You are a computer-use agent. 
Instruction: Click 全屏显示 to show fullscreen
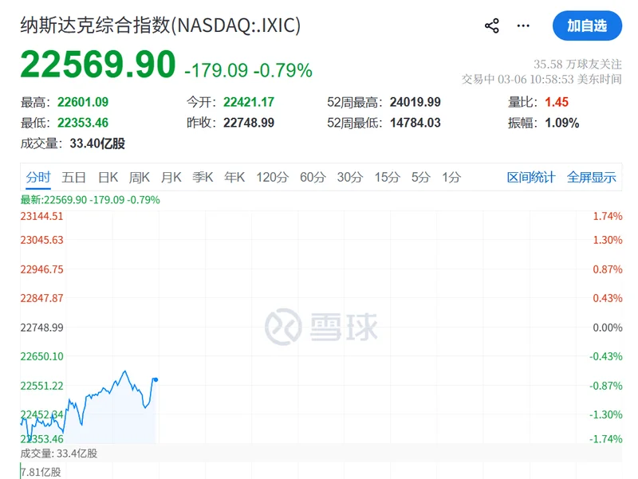(x=592, y=177)
